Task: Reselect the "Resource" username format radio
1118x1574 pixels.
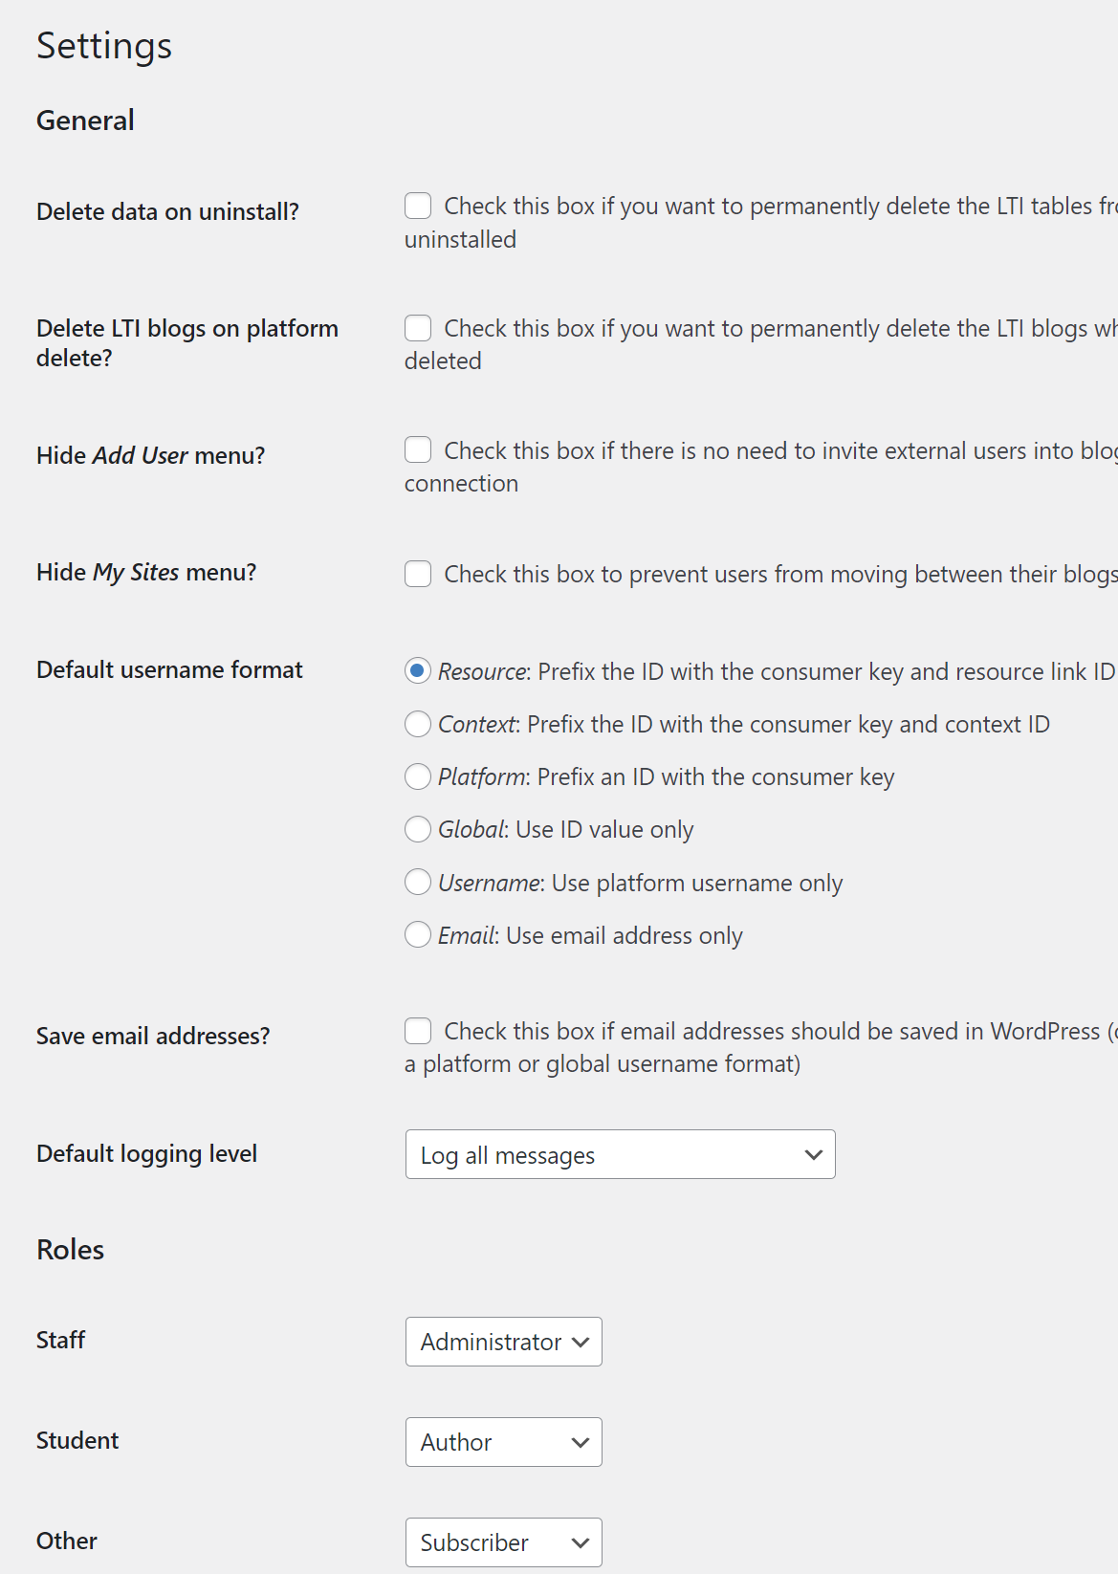Action: (418, 671)
